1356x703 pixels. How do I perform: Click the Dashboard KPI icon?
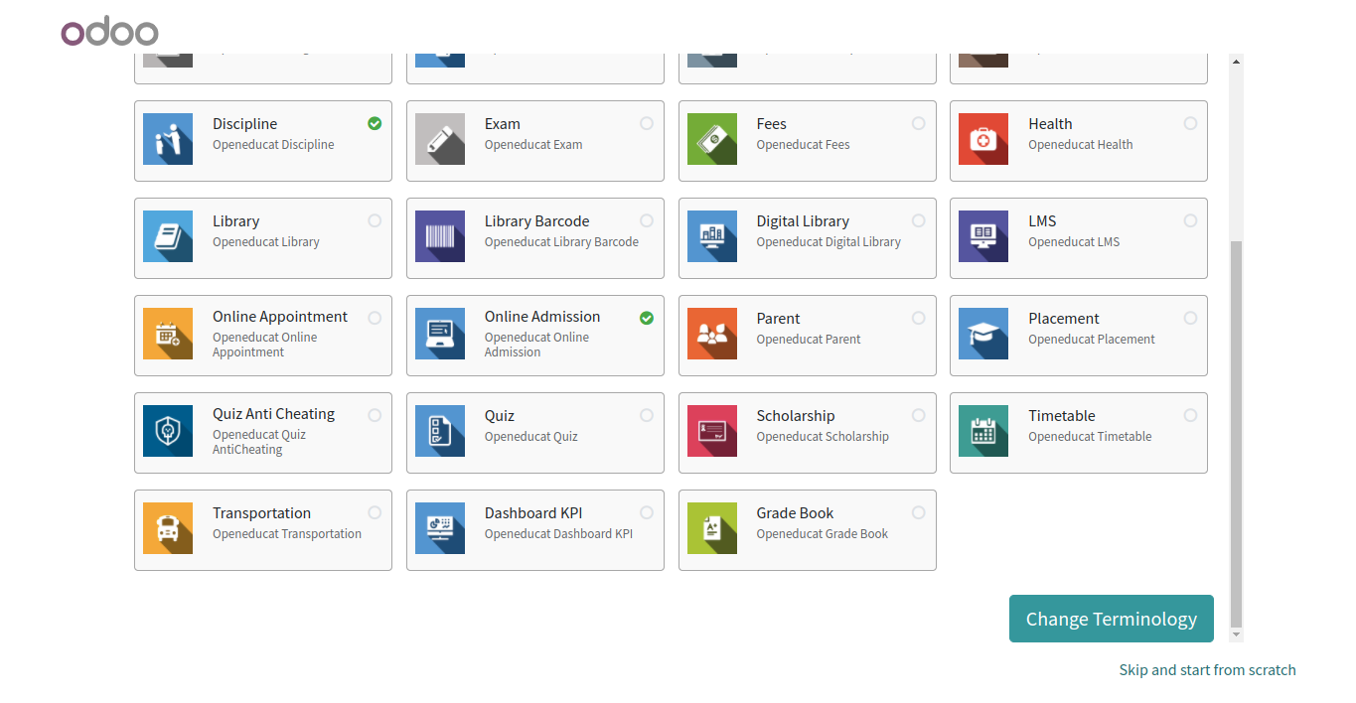pyautogui.click(x=440, y=528)
